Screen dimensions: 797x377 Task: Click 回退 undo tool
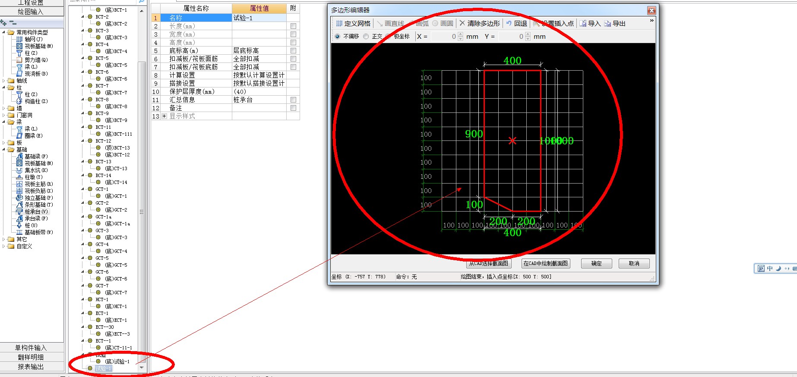tap(516, 23)
